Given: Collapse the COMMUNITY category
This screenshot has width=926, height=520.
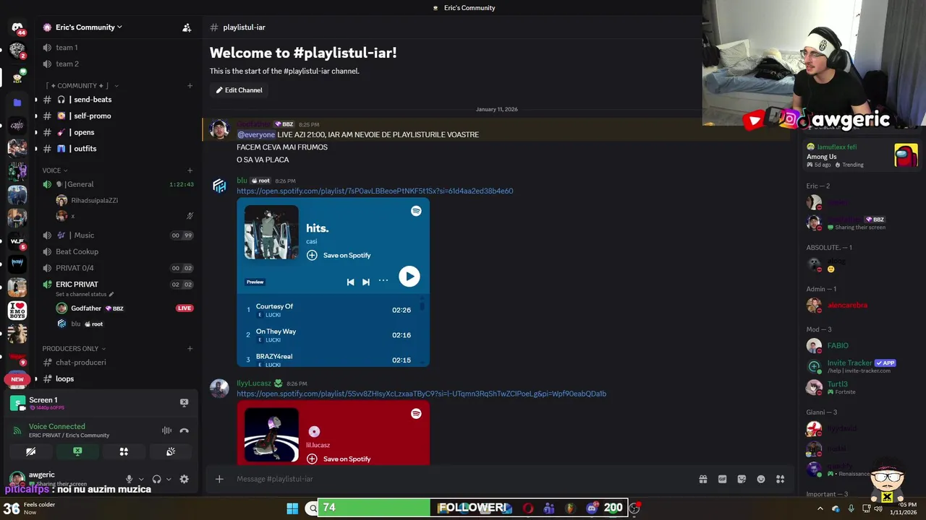Looking at the screenshot, I should point(82,86).
